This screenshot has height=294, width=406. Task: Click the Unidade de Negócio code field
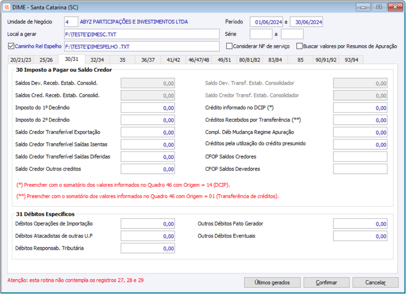tap(71, 22)
